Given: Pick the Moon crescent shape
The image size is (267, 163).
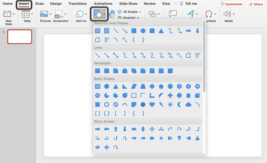Looking at the screenshot, I should [x=179, y=104].
